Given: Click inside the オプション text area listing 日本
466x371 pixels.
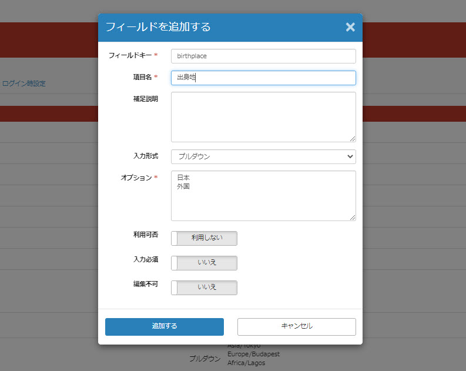Looking at the screenshot, I should [263, 200].
